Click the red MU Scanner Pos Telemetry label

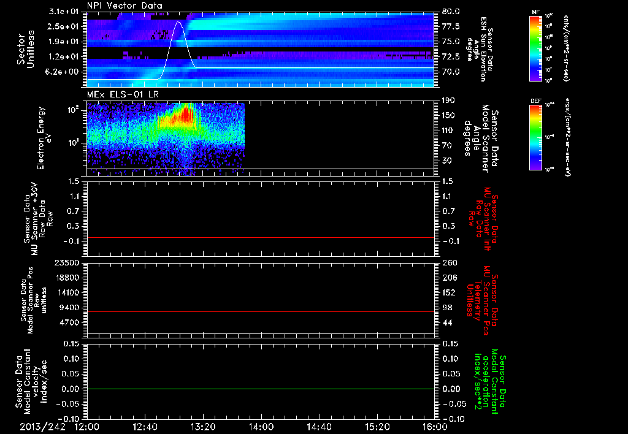[x=483, y=300]
